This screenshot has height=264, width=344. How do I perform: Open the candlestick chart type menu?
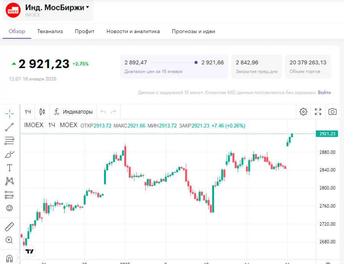[42, 112]
